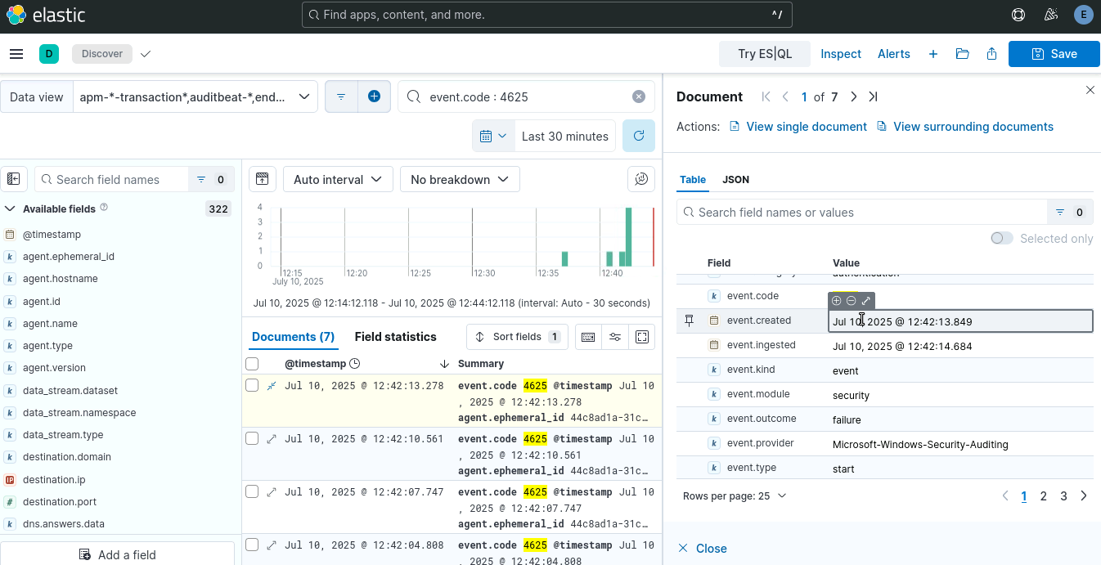Open the Auto interval dropdown

337,179
